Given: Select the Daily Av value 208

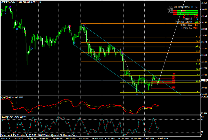Looking at the screenshot, I should coord(196,28).
